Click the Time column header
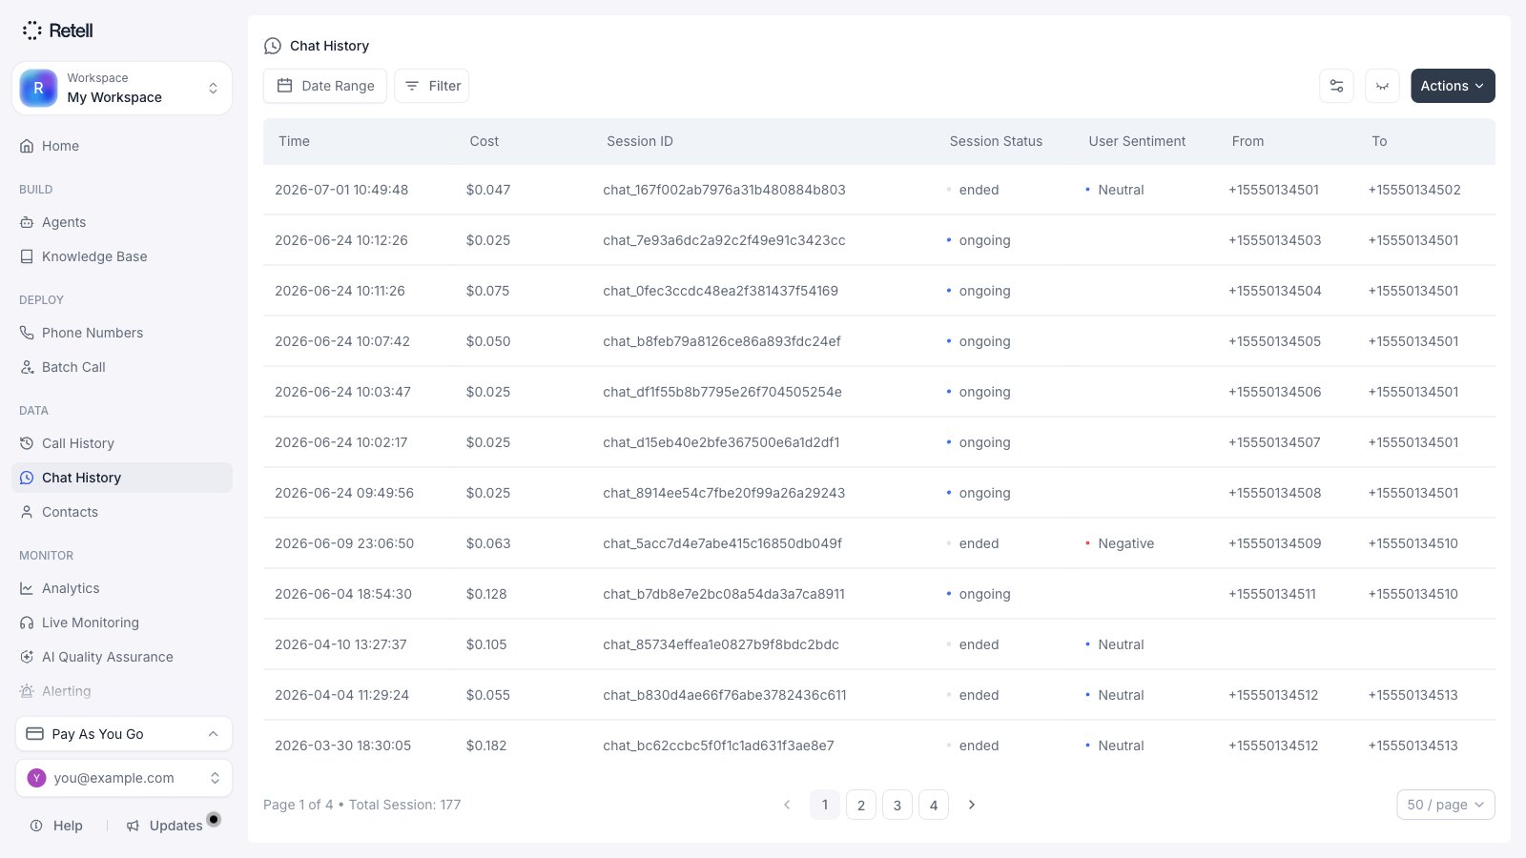This screenshot has width=1526, height=858. tap(294, 141)
